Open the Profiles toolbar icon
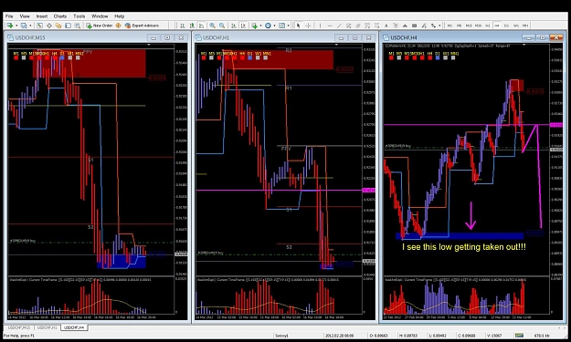The height and width of the screenshot is (342, 571). tap(24, 26)
